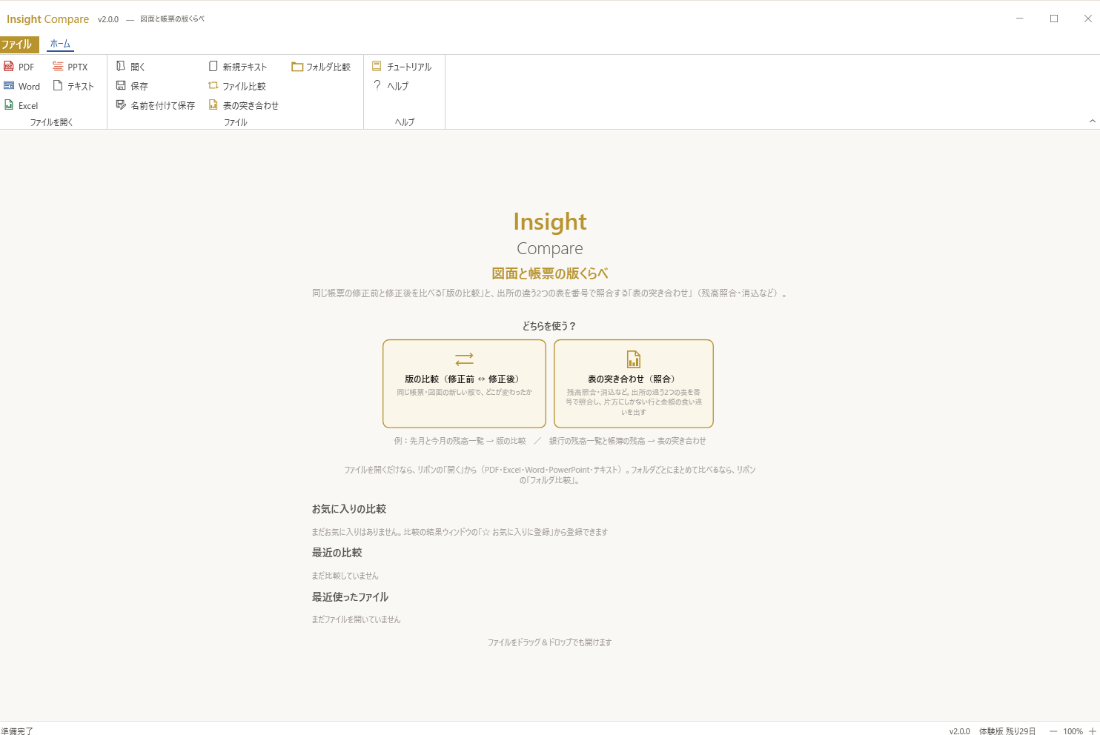Switch to the ホーム ribbon tab
Screen dimensions: 1100x735
click(60, 44)
